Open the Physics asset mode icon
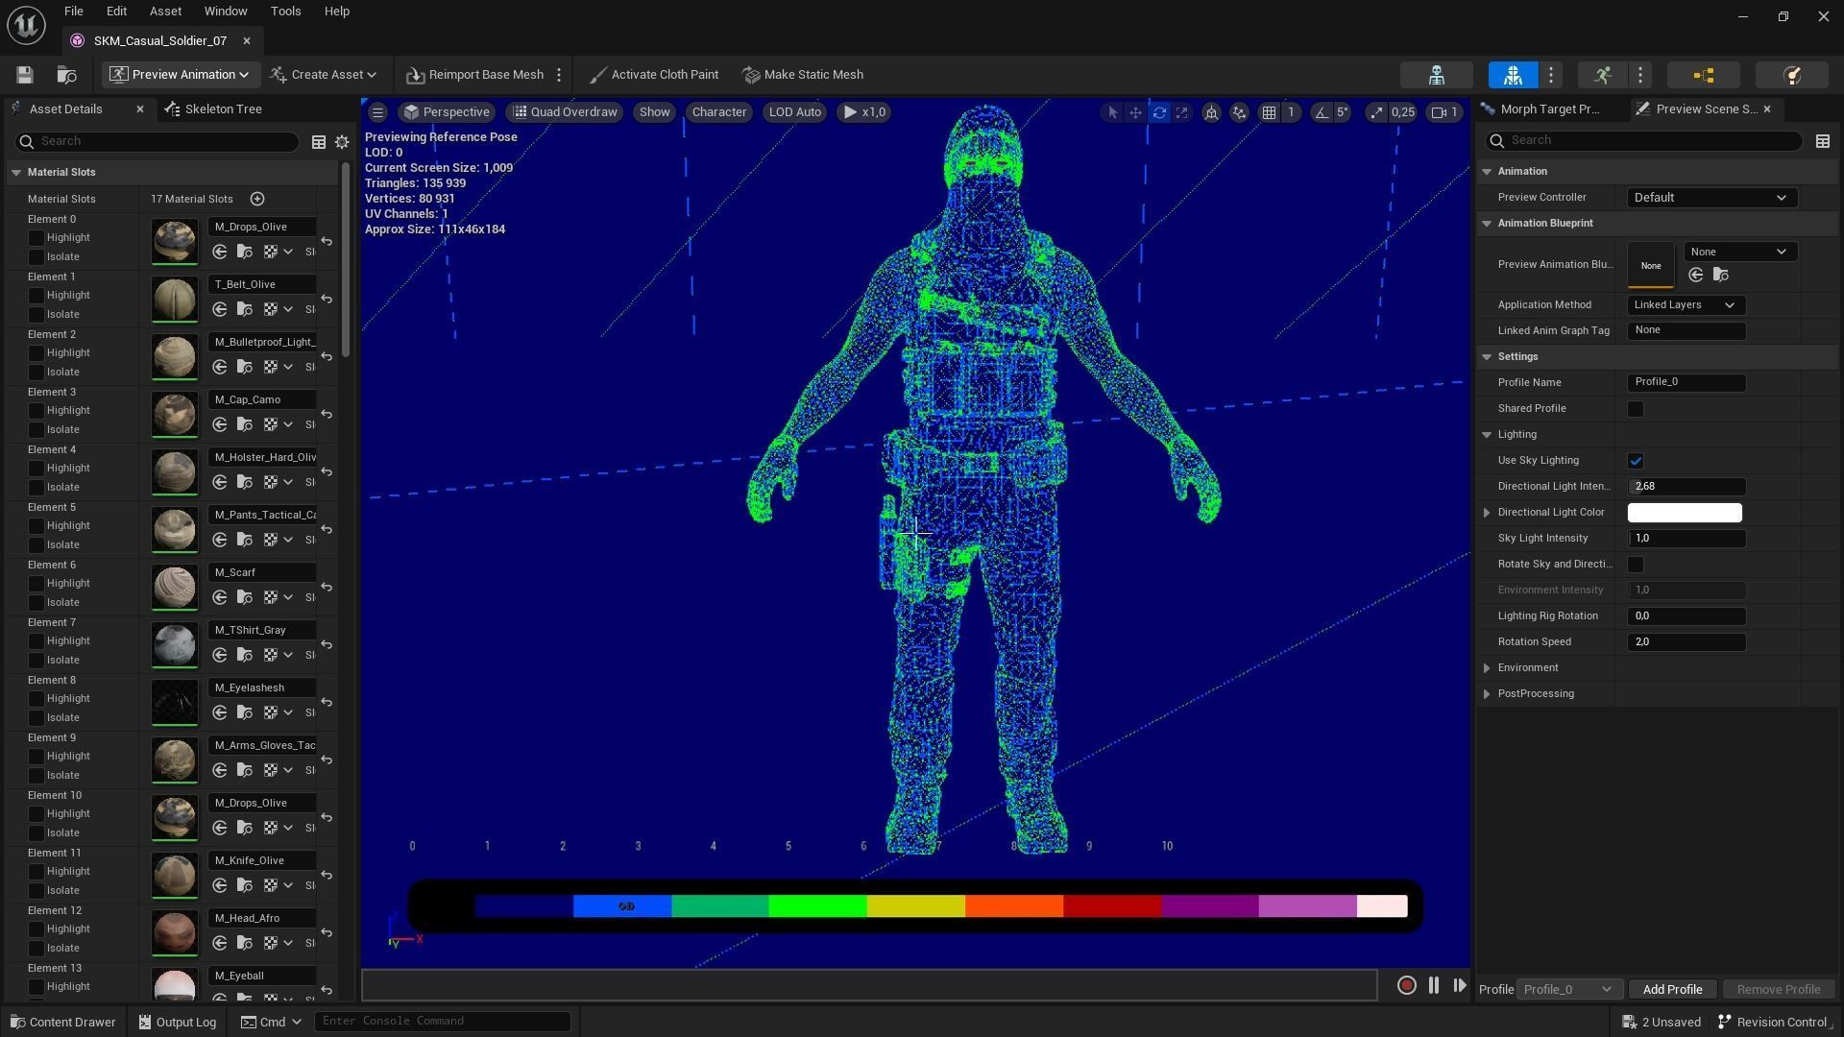This screenshot has width=1844, height=1037. [1791, 75]
